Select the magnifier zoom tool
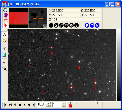This screenshot has height=110, width=122. click(x=5, y=10)
